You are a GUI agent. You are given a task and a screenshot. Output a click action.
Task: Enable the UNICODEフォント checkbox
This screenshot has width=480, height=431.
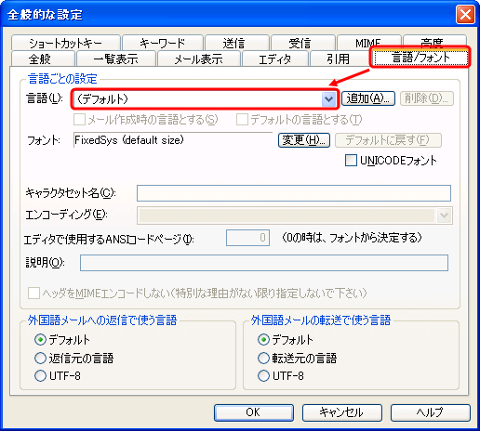351,161
